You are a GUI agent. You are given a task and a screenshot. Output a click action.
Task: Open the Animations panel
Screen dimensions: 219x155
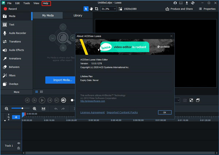(x=16, y=59)
